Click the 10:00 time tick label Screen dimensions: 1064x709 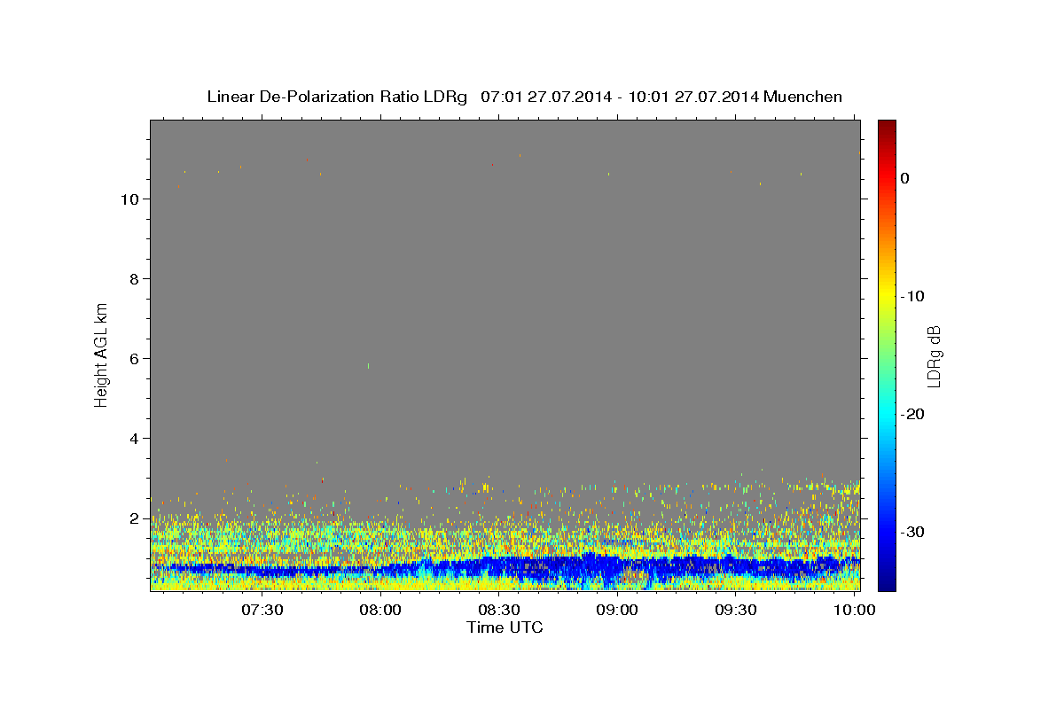(854, 610)
